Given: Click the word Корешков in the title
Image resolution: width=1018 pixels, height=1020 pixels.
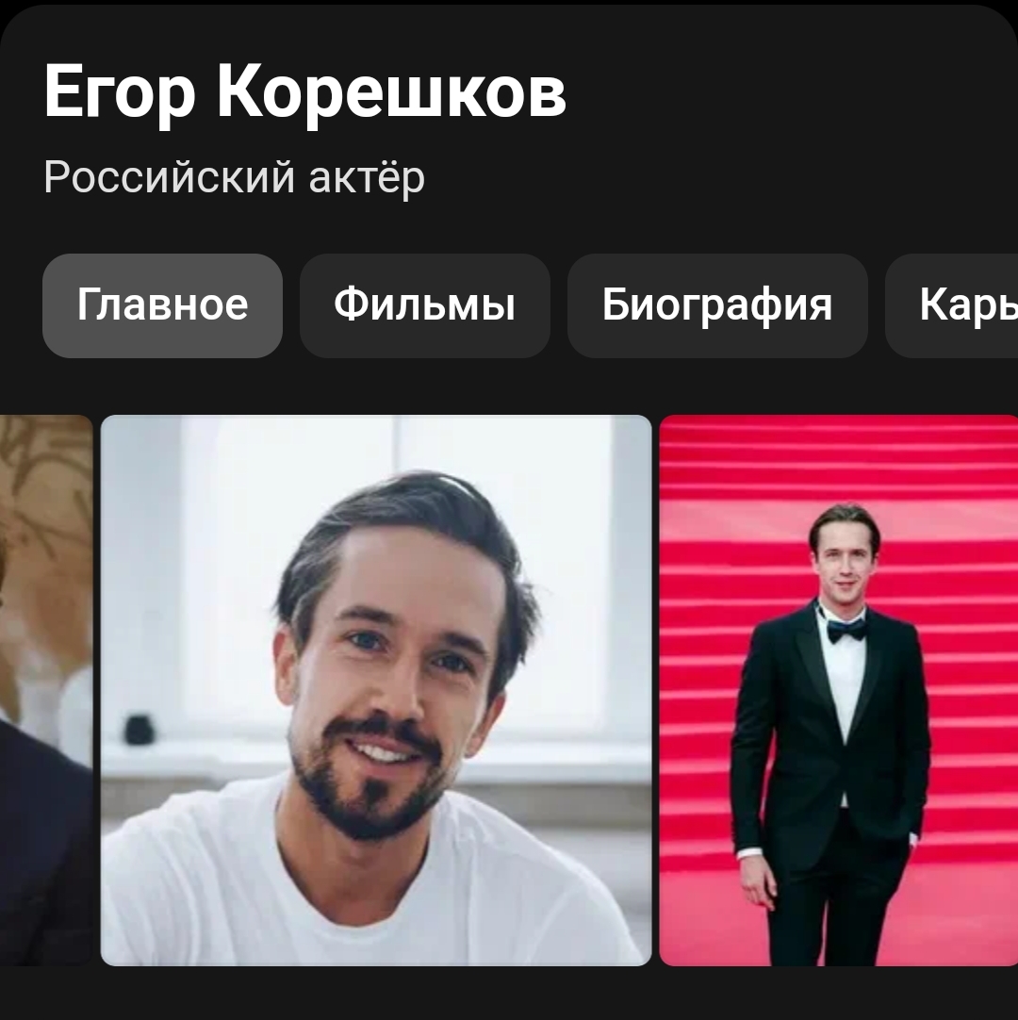Looking at the screenshot, I should point(391,91).
